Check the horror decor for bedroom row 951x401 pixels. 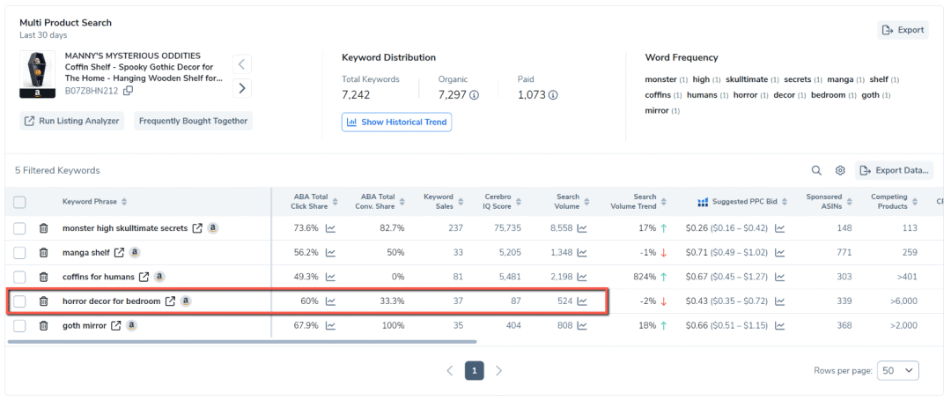(x=19, y=301)
